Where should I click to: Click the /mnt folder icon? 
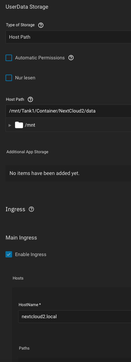click(19, 125)
